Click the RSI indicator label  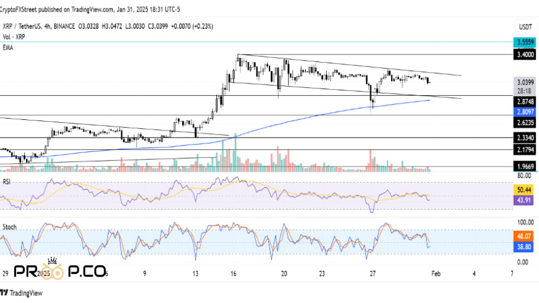click(6, 182)
